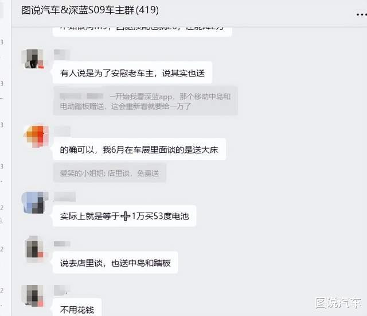Select the message 的确可以，我6月在车展里面谈
The height and width of the screenshot is (316, 367).
click(139, 149)
